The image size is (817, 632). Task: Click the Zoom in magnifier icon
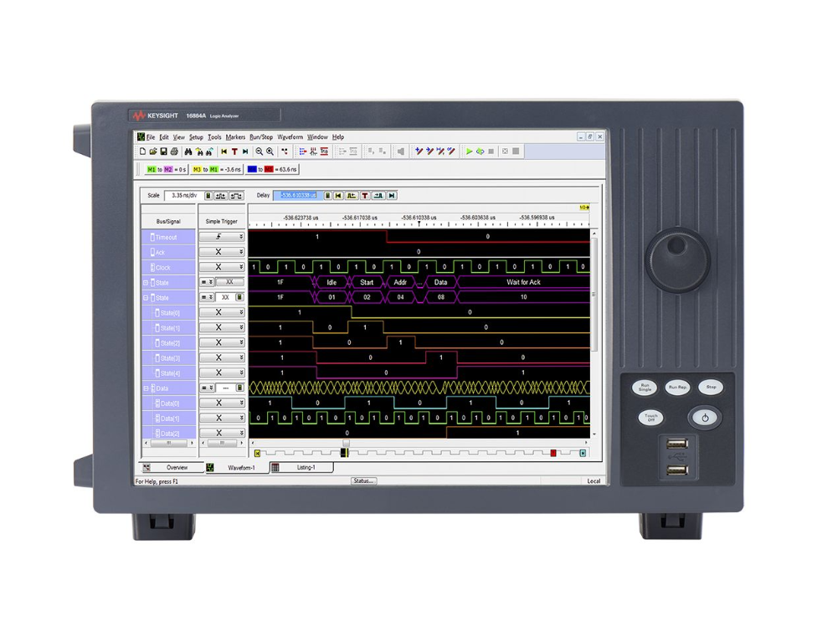click(x=270, y=152)
